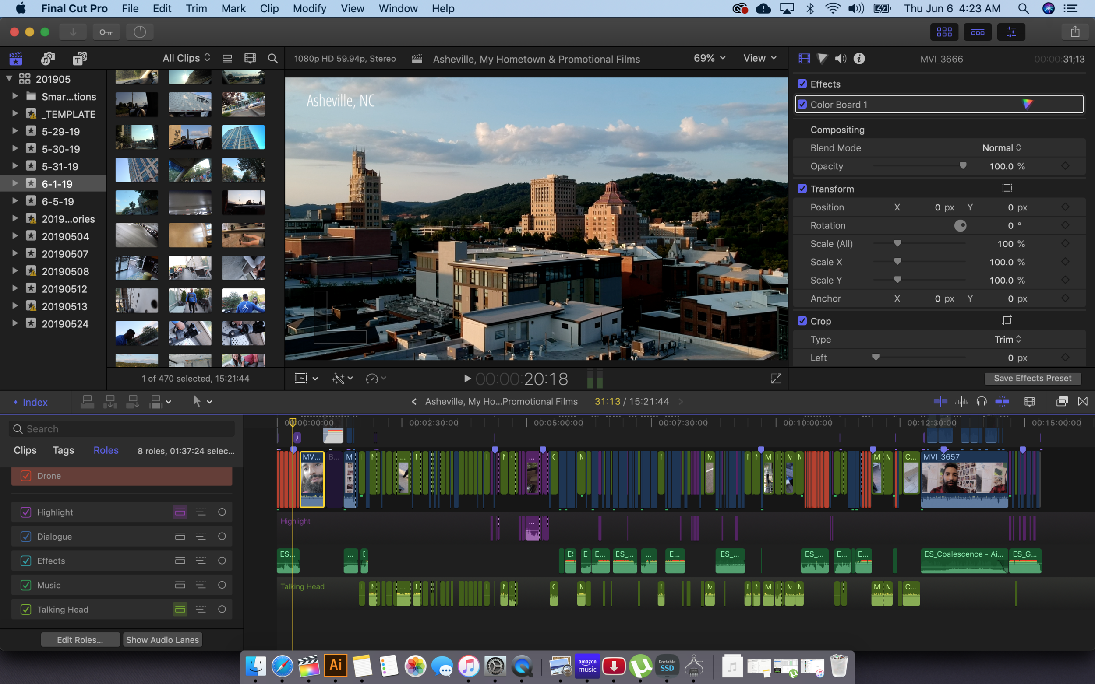1095x684 pixels.
Task: Click the Transform on-screen controls icon
Action: click(x=1007, y=188)
